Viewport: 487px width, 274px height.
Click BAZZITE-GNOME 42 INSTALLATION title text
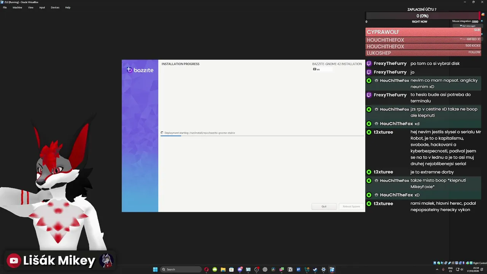337,64
